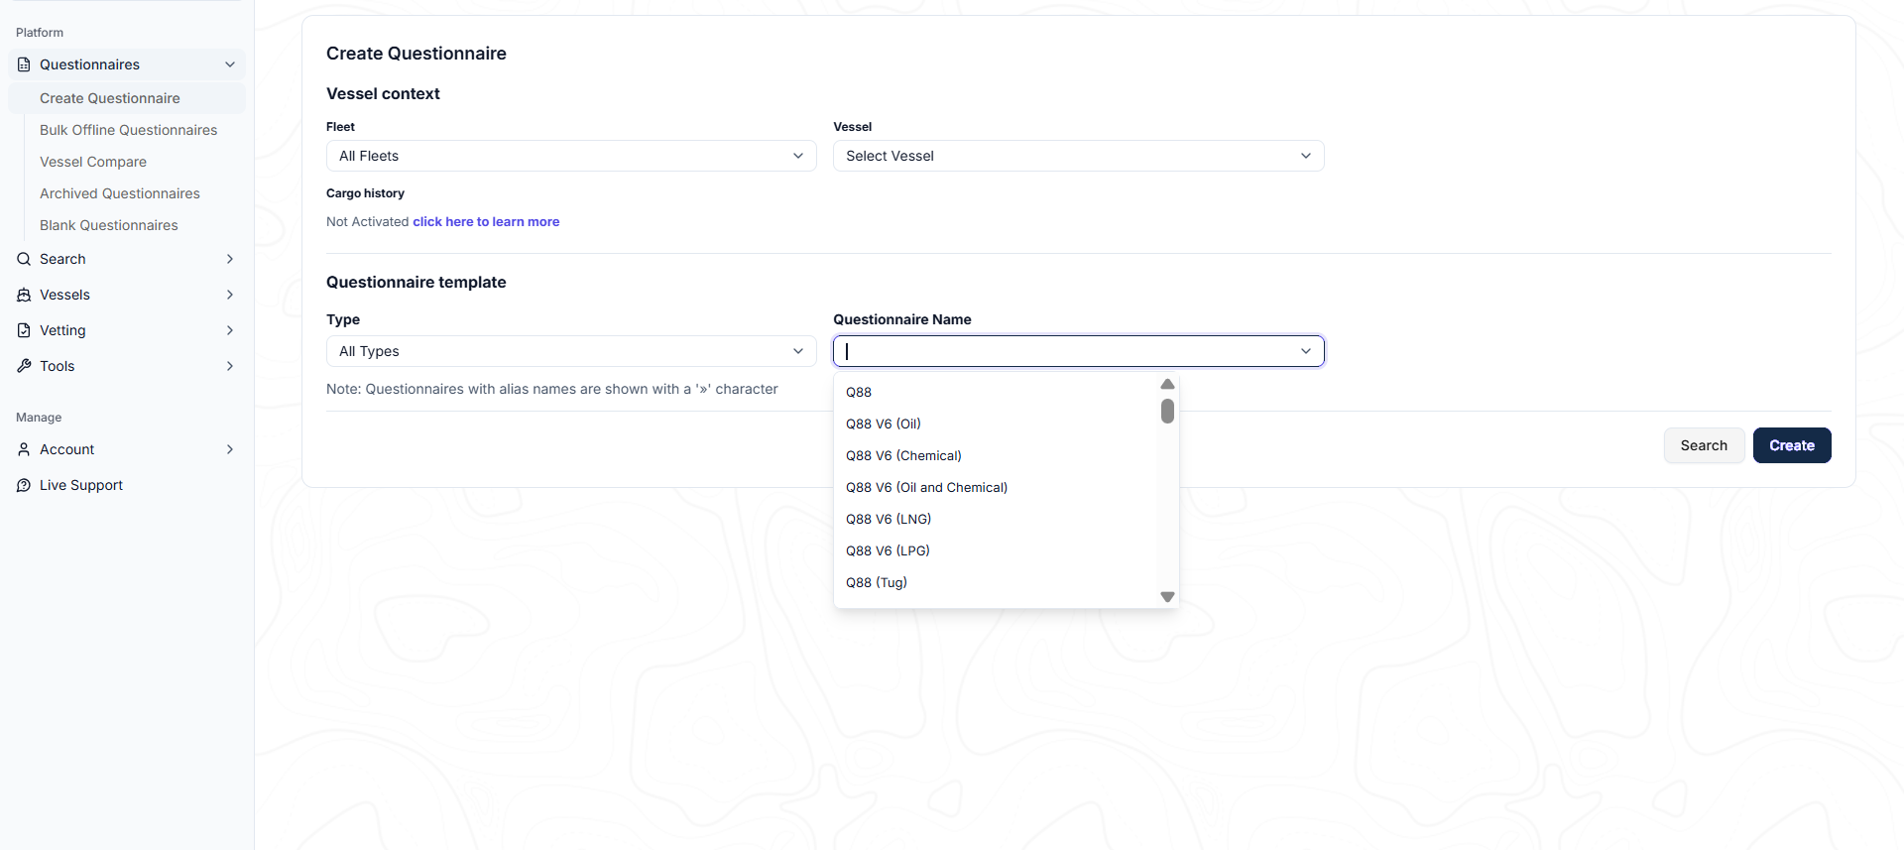Click the Vessels ship icon

(24, 295)
